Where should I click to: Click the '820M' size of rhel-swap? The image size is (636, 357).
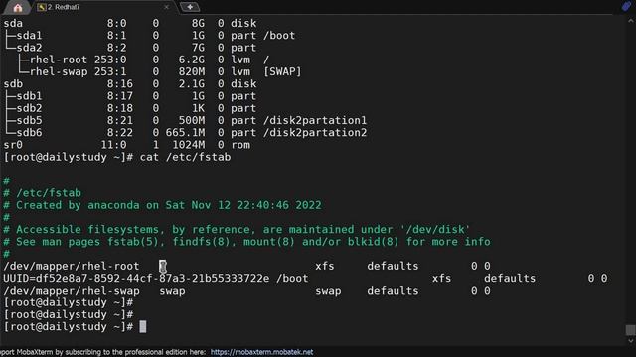click(192, 71)
